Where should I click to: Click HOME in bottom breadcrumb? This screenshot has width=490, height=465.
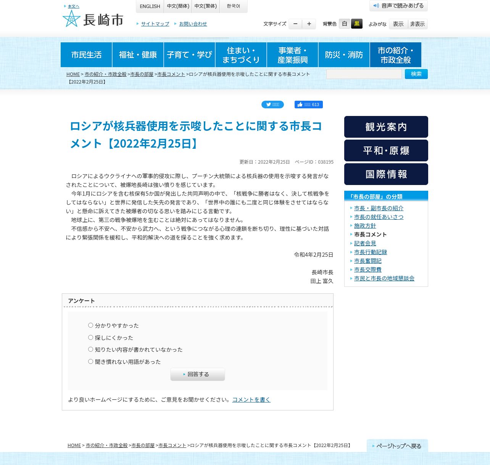(x=74, y=445)
